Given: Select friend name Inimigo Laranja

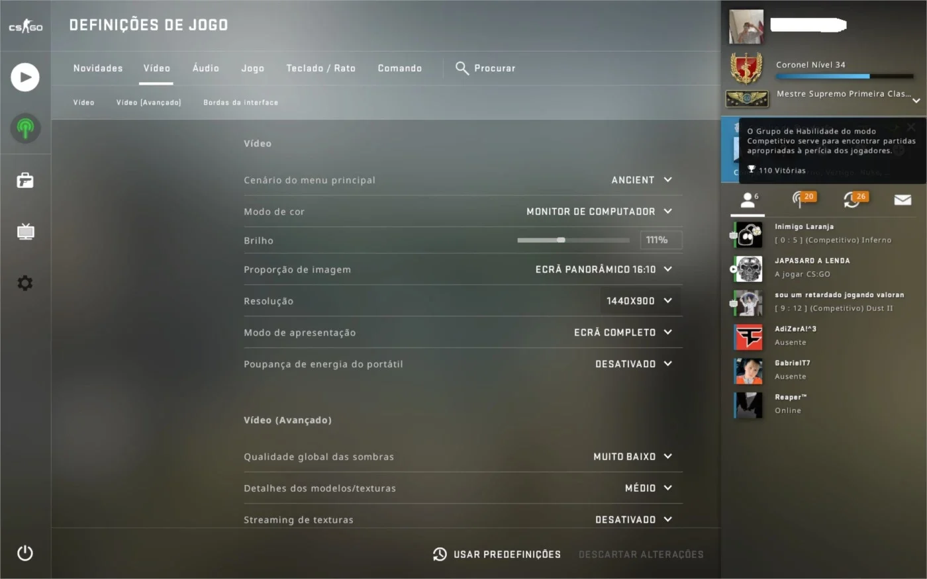Looking at the screenshot, I should pyautogui.click(x=804, y=226).
